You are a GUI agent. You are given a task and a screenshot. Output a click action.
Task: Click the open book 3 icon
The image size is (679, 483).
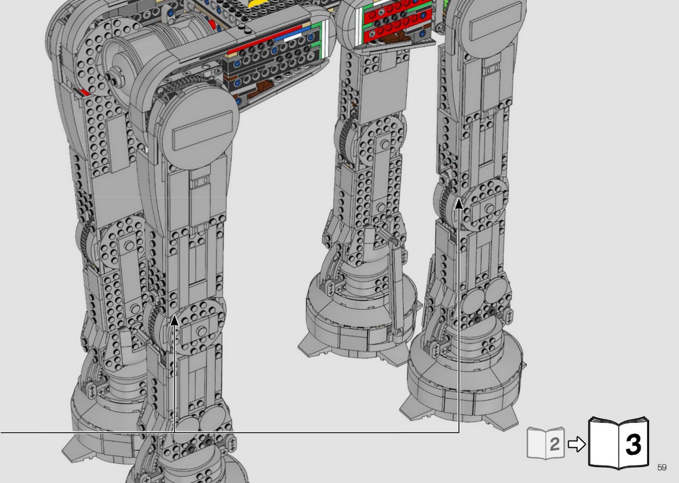pyautogui.click(x=619, y=443)
